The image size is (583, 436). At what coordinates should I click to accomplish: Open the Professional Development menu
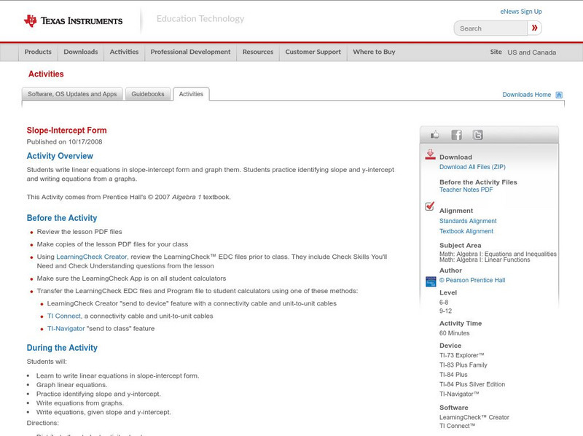pos(190,52)
